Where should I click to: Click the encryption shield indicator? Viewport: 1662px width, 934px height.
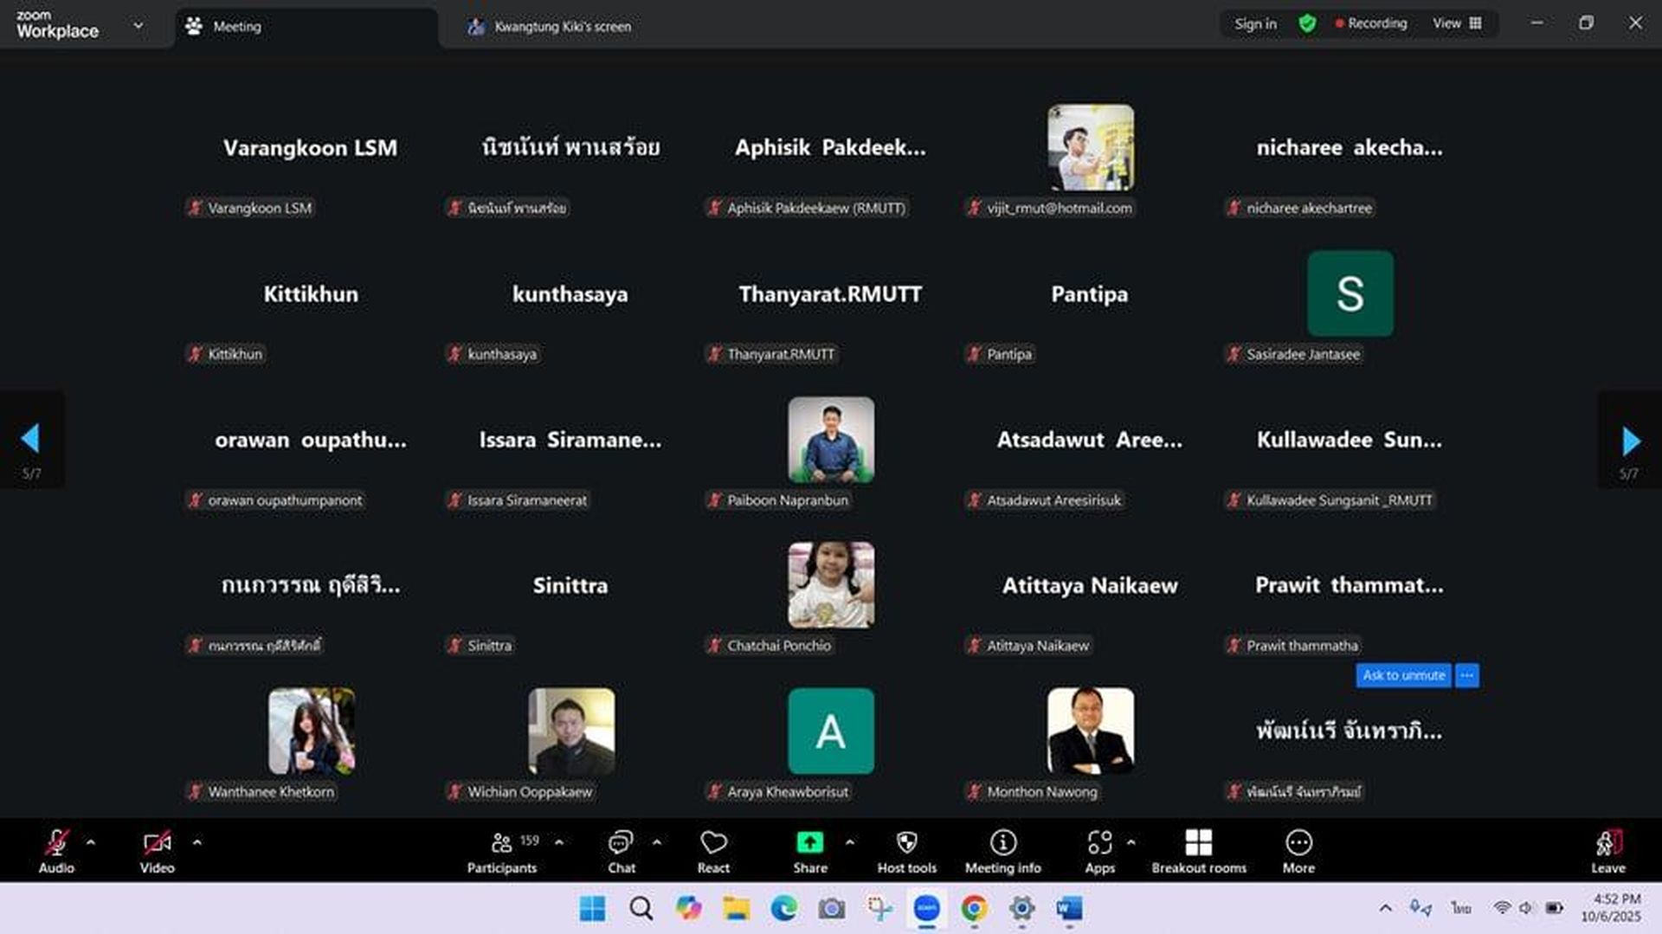click(x=1307, y=24)
